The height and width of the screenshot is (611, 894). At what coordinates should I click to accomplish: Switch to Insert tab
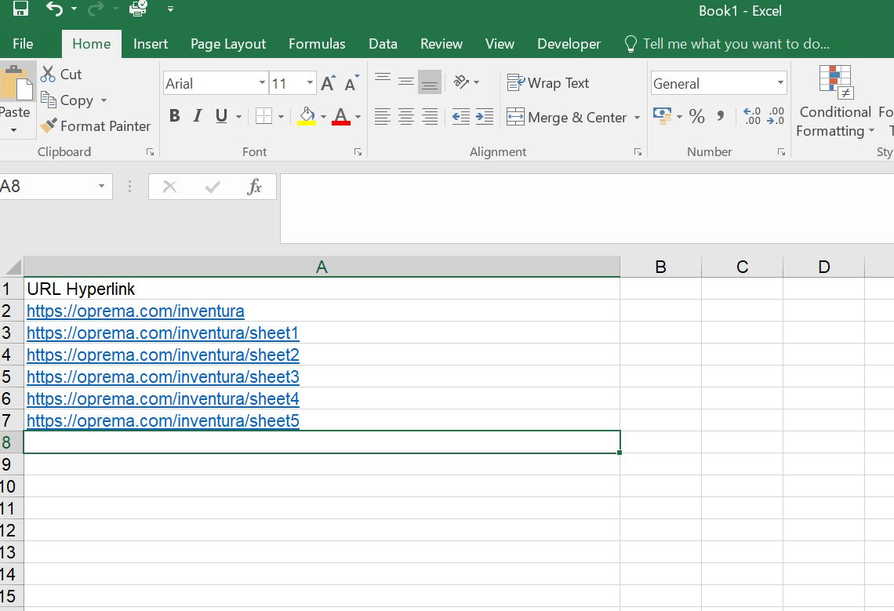click(151, 44)
